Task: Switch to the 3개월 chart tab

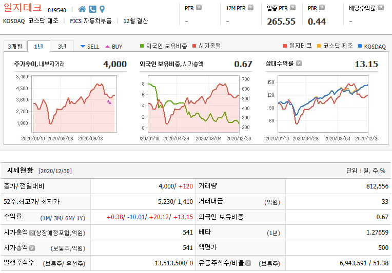Action: click(x=15, y=47)
